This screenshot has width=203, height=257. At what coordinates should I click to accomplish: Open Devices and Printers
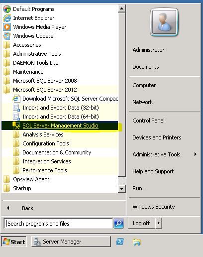pyautogui.click(x=157, y=137)
